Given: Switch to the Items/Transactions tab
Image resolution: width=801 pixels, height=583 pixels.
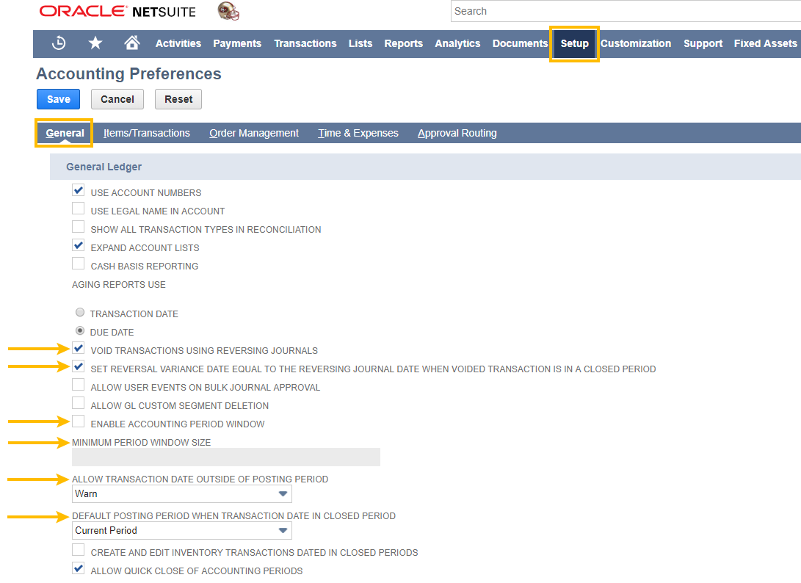Looking at the screenshot, I should click(147, 133).
